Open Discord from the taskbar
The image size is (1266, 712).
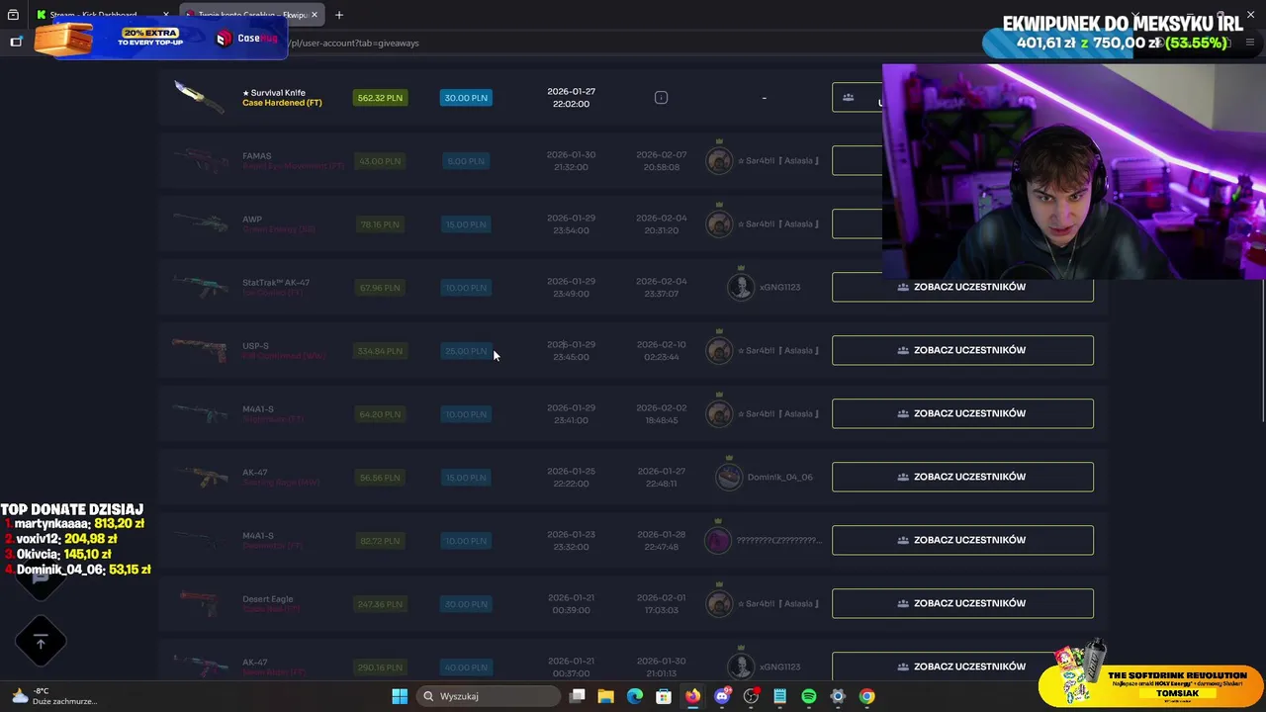click(x=722, y=696)
